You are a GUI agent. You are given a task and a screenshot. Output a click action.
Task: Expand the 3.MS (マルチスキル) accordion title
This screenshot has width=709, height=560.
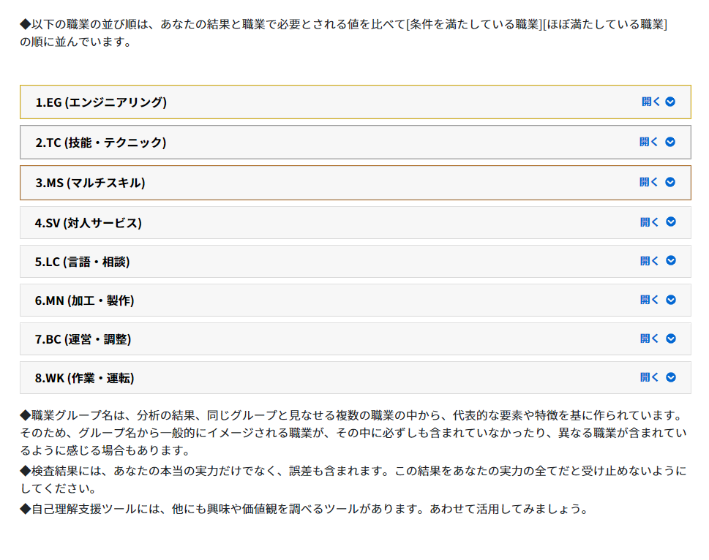click(91, 183)
